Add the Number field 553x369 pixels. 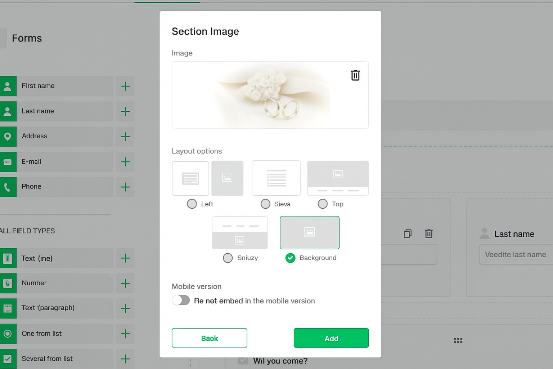point(125,283)
